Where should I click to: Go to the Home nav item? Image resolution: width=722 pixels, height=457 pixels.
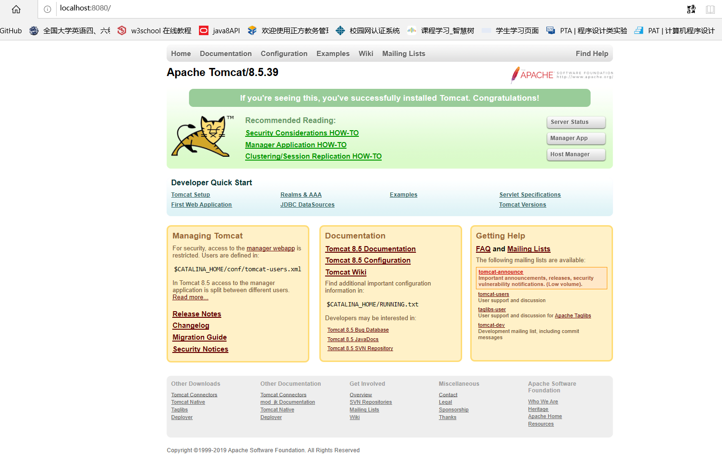point(181,54)
